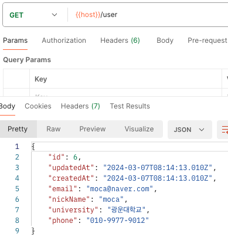The image size is (228, 244).
Task: Select the request Body tab
Action: 165,40
